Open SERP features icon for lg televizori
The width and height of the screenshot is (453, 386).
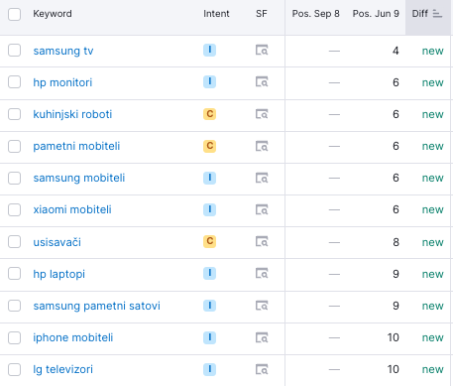262,369
